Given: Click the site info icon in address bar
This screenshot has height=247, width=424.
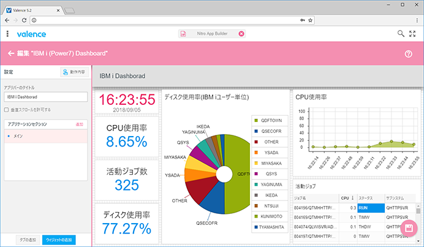Looking at the screenshot, I should click(34, 20).
